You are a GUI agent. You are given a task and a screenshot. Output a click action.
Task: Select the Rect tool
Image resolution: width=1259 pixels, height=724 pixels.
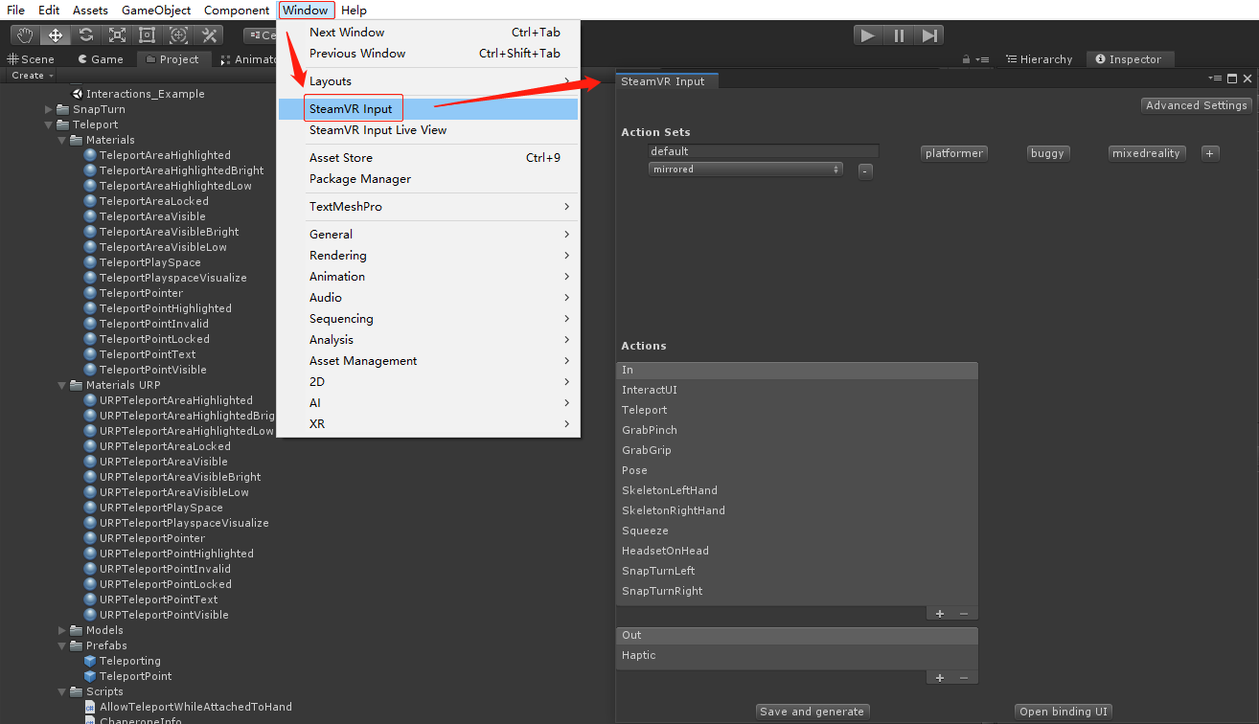[148, 35]
